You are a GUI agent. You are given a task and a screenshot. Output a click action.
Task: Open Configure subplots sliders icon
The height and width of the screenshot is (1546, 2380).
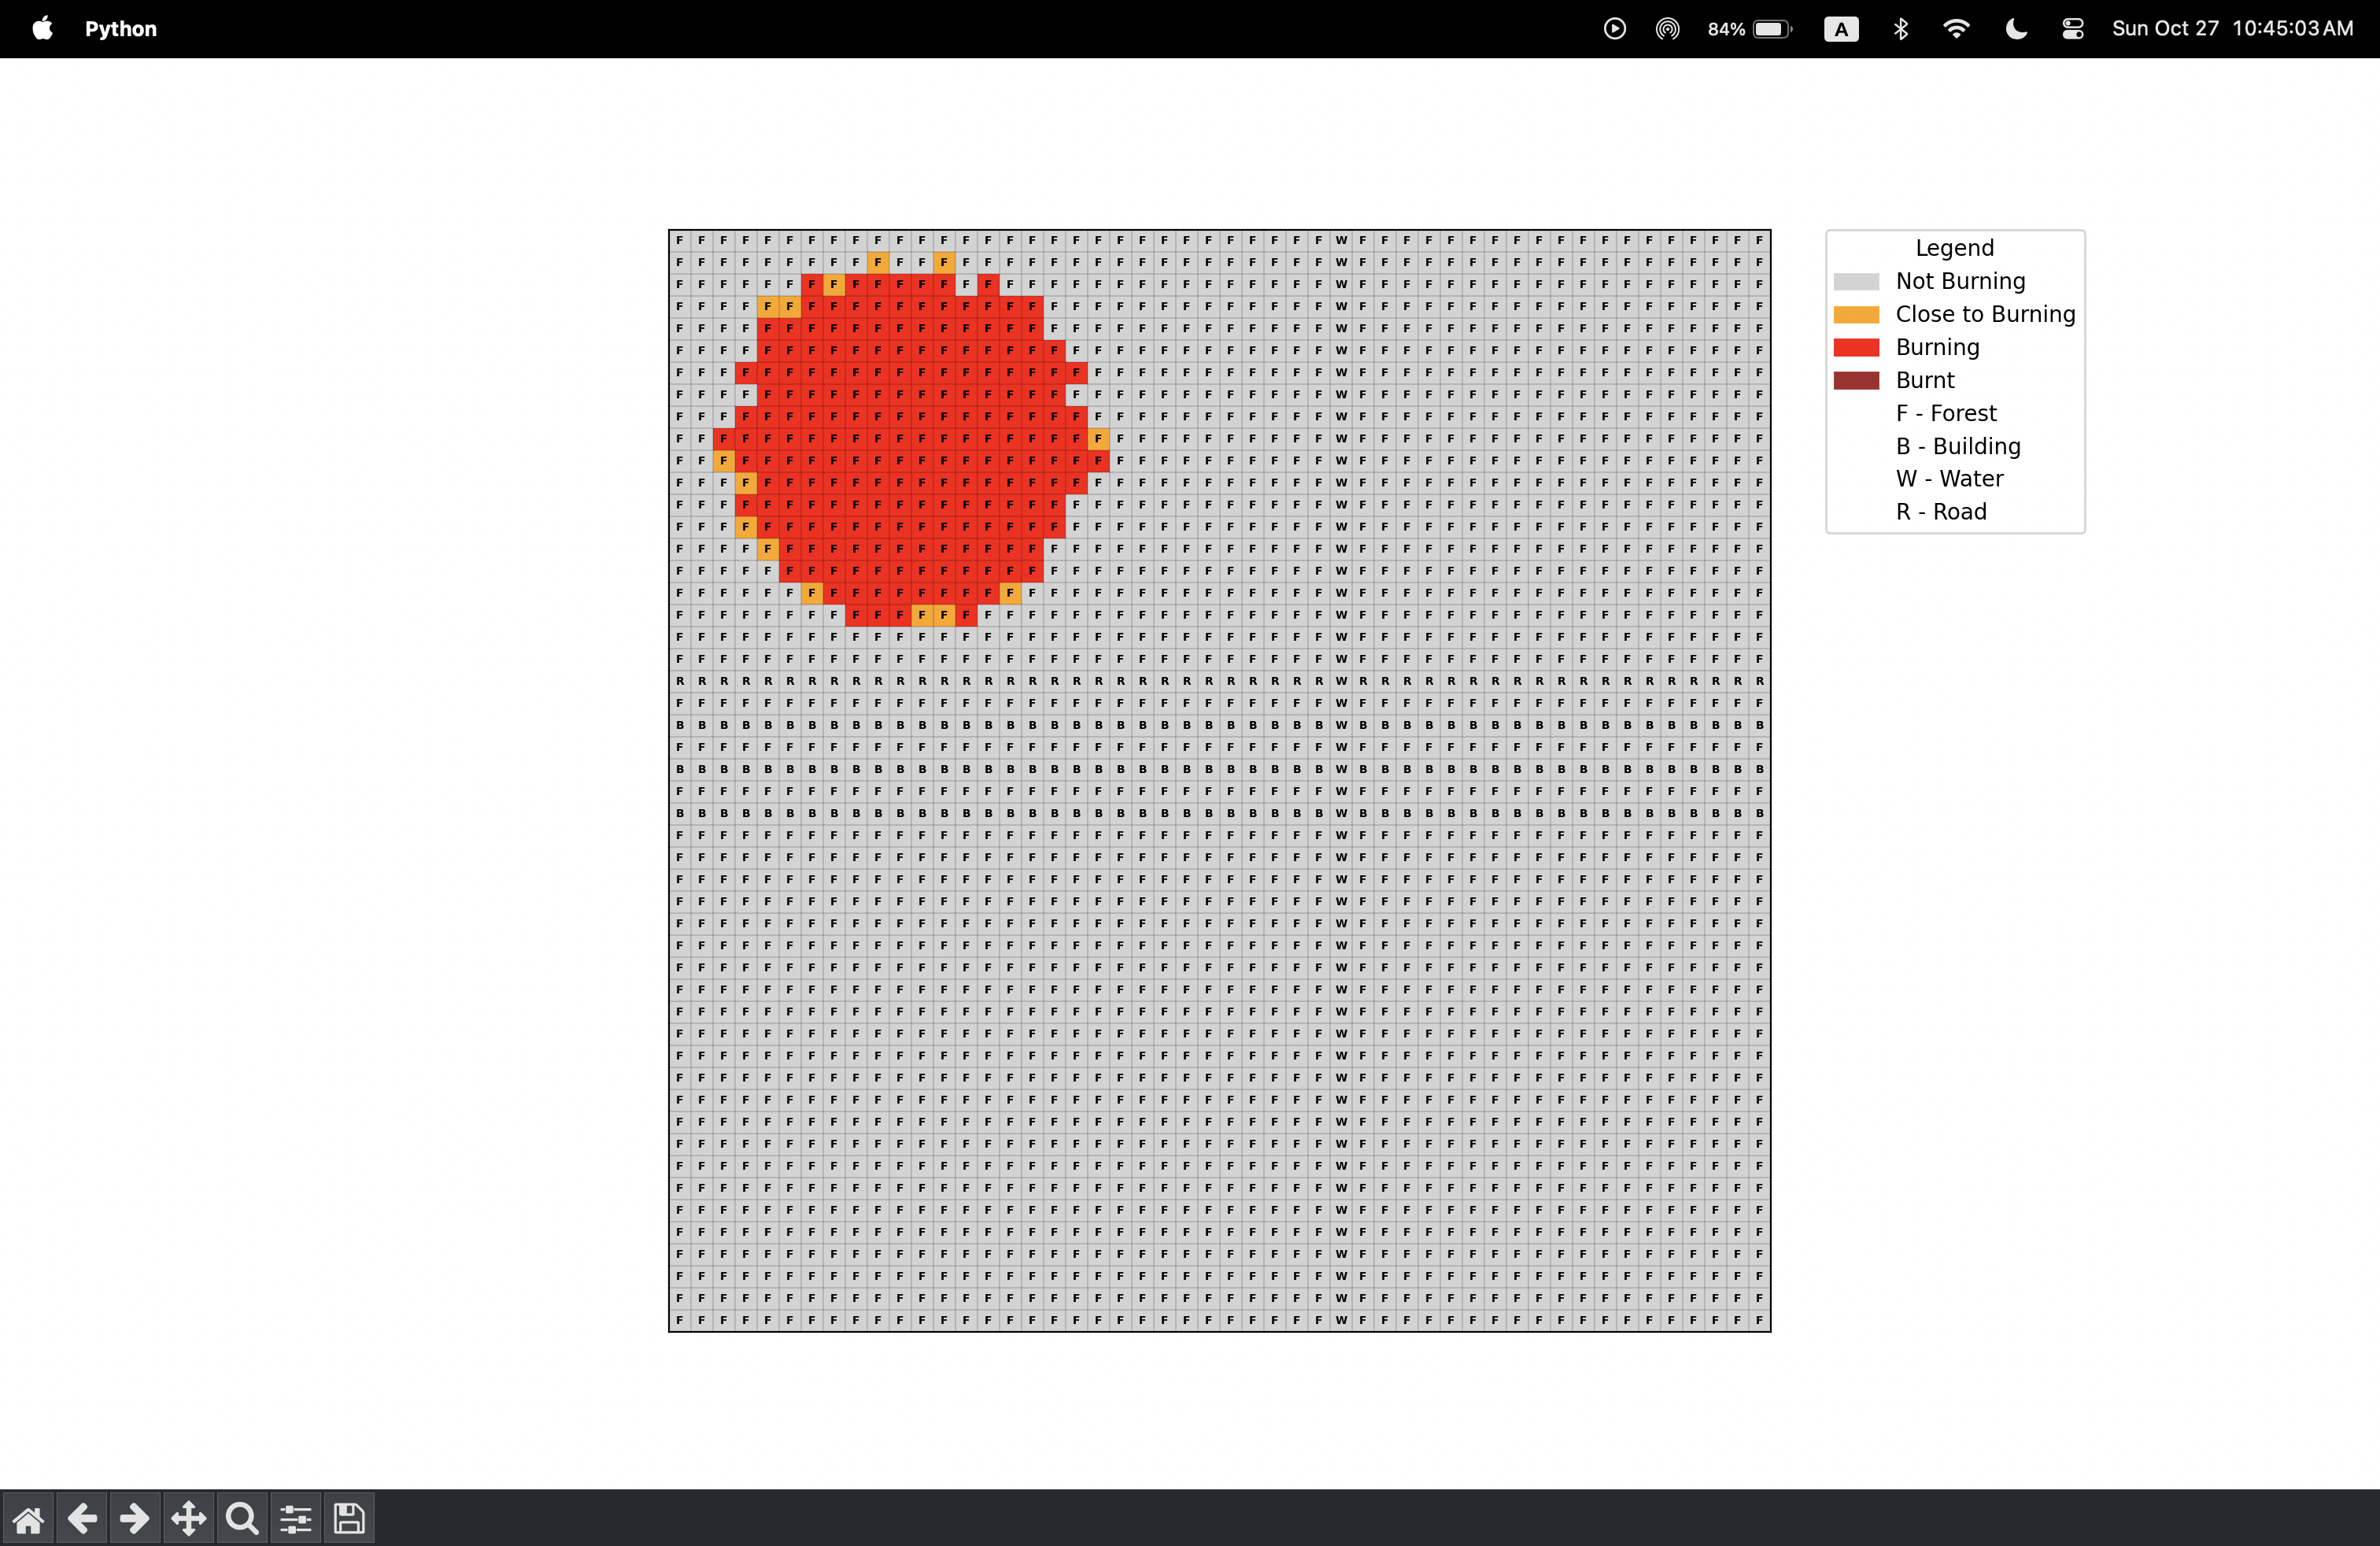[x=296, y=1519]
